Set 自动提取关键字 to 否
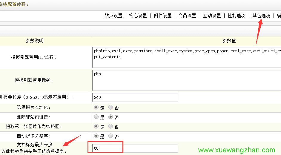 (x=110, y=136)
